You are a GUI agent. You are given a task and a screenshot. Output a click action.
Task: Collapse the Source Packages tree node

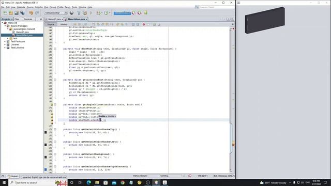tap(5, 26)
